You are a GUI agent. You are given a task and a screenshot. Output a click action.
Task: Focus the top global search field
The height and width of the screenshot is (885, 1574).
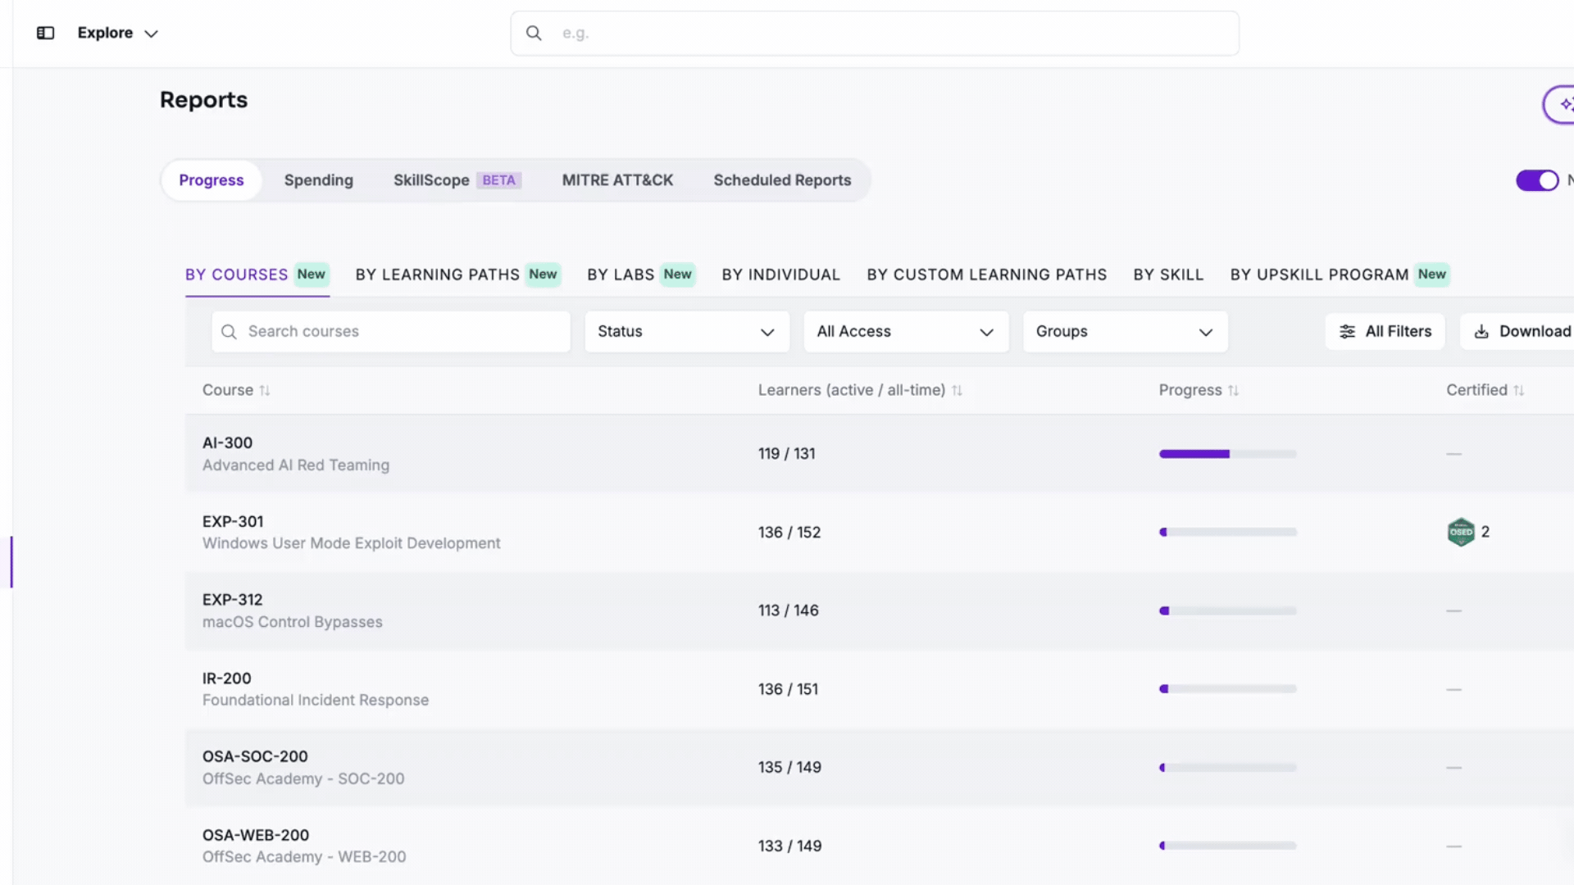[875, 34]
